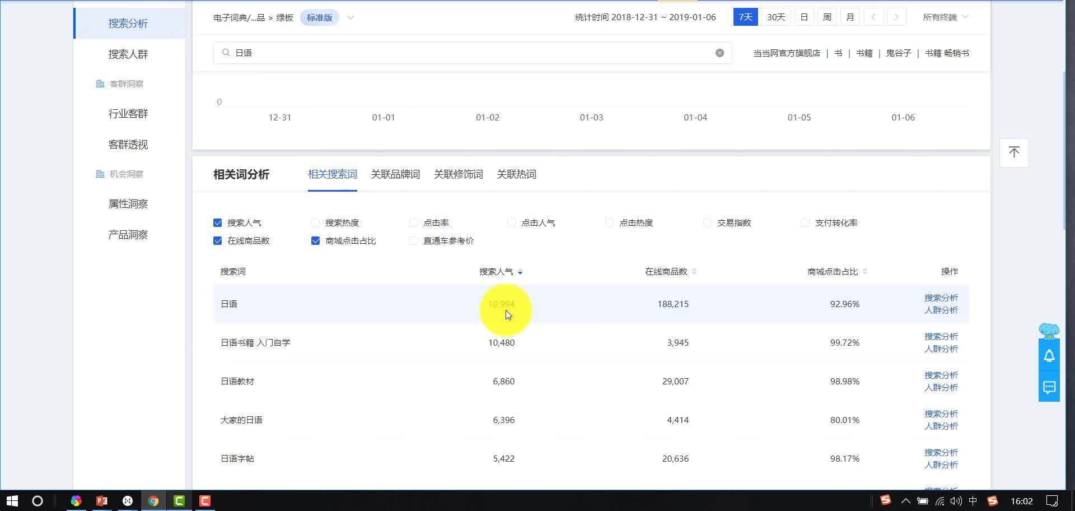Image resolution: width=1075 pixels, height=511 pixels.
Task: Expand the category dropdown chevron beside 标准版
Action: (x=350, y=17)
